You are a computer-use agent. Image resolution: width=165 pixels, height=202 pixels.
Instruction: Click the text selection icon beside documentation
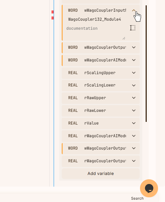pos(133,28)
